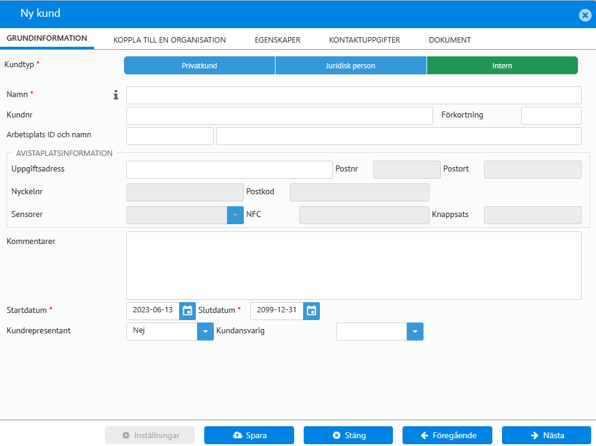Viewport: 596px width, 446px height.
Task: Focus the Namn input field
Action: click(x=354, y=95)
